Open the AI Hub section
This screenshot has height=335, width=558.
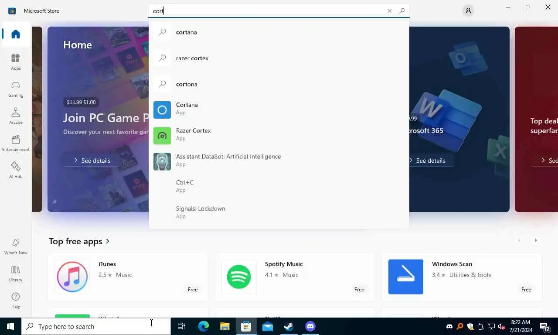pos(16,170)
